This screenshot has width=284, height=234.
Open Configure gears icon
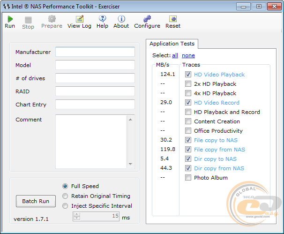click(147, 19)
